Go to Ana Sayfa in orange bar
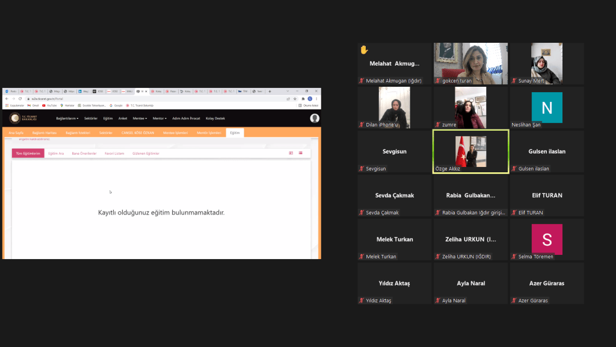The image size is (616, 347). (15, 133)
